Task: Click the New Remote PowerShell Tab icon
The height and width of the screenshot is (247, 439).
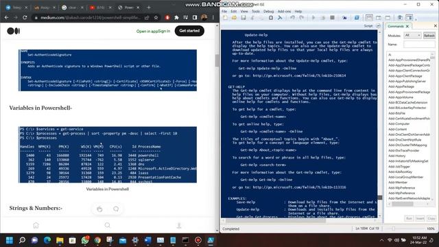Action: pyautogui.click(x=344, y=18)
